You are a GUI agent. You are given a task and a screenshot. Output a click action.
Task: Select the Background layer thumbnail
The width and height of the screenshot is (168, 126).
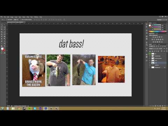coord(153,68)
